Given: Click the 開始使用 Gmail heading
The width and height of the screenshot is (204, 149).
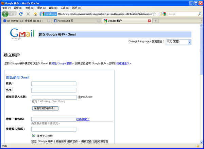Looking at the screenshot, I should click(18, 77).
